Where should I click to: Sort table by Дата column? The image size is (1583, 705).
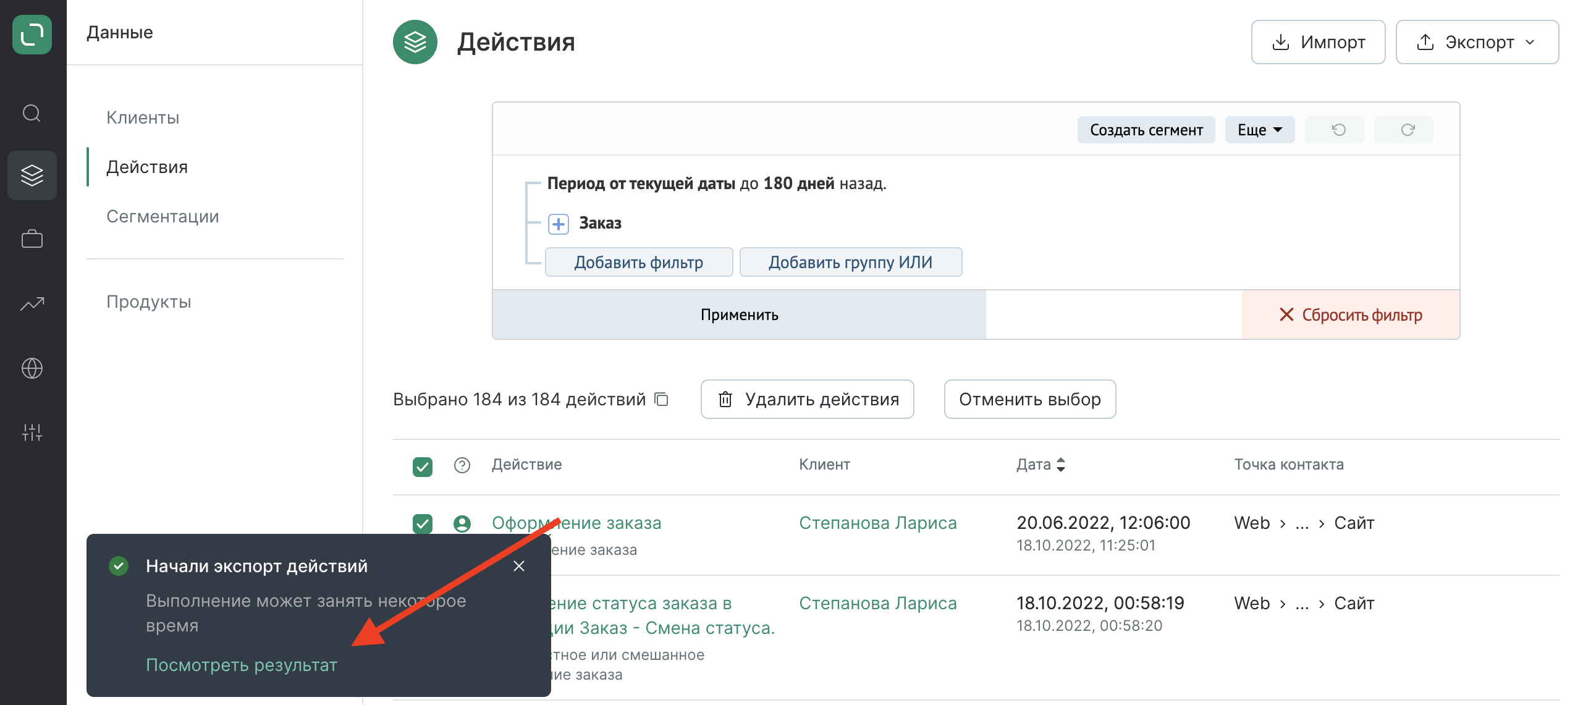pyautogui.click(x=1041, y=465)
